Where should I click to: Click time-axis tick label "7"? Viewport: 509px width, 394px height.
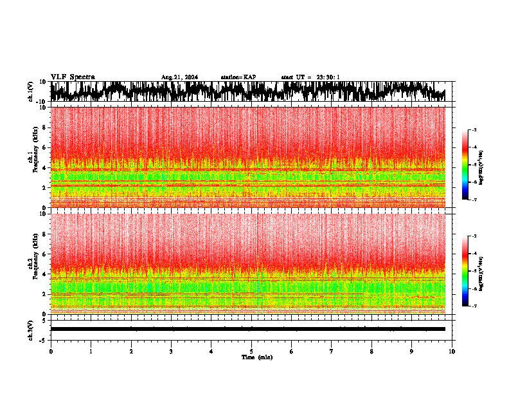pos(332,352)
